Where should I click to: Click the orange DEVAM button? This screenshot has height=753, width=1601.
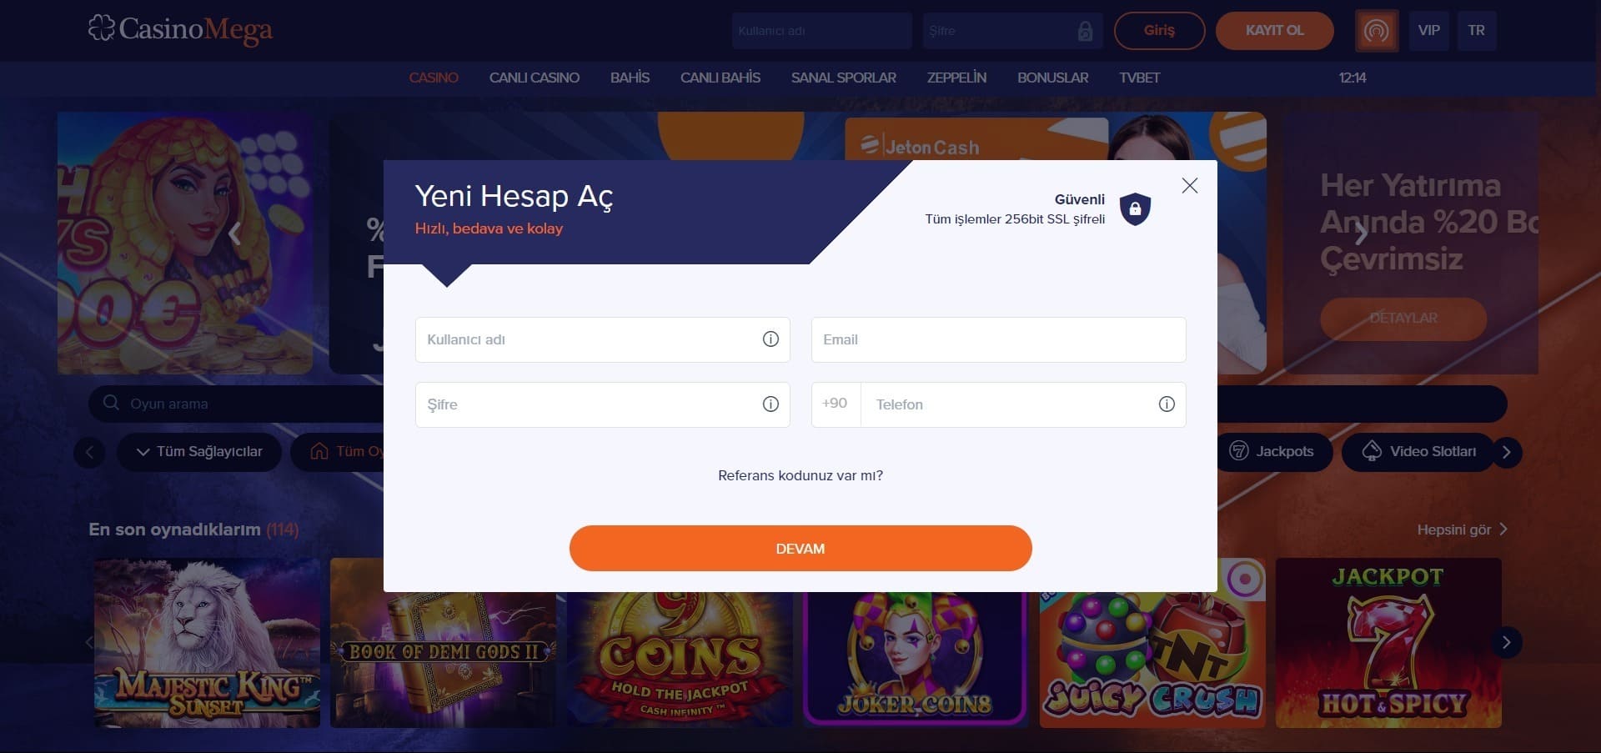pyautogui.click(x=800, y=549)
